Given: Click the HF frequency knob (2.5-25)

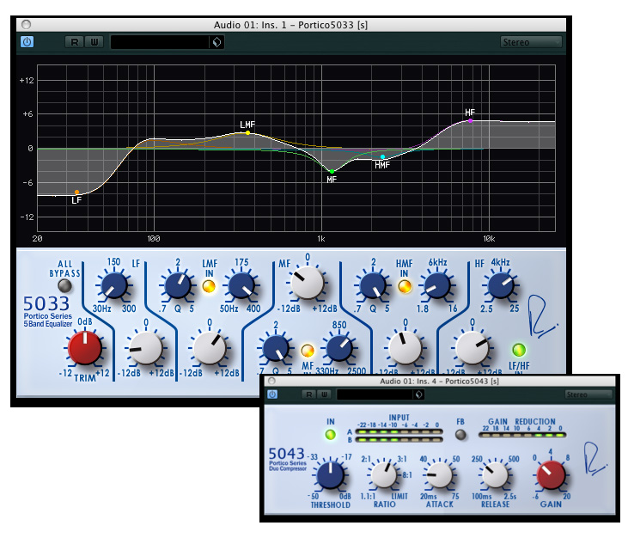Looking at the screenshot, I should (x=501, y=285).
